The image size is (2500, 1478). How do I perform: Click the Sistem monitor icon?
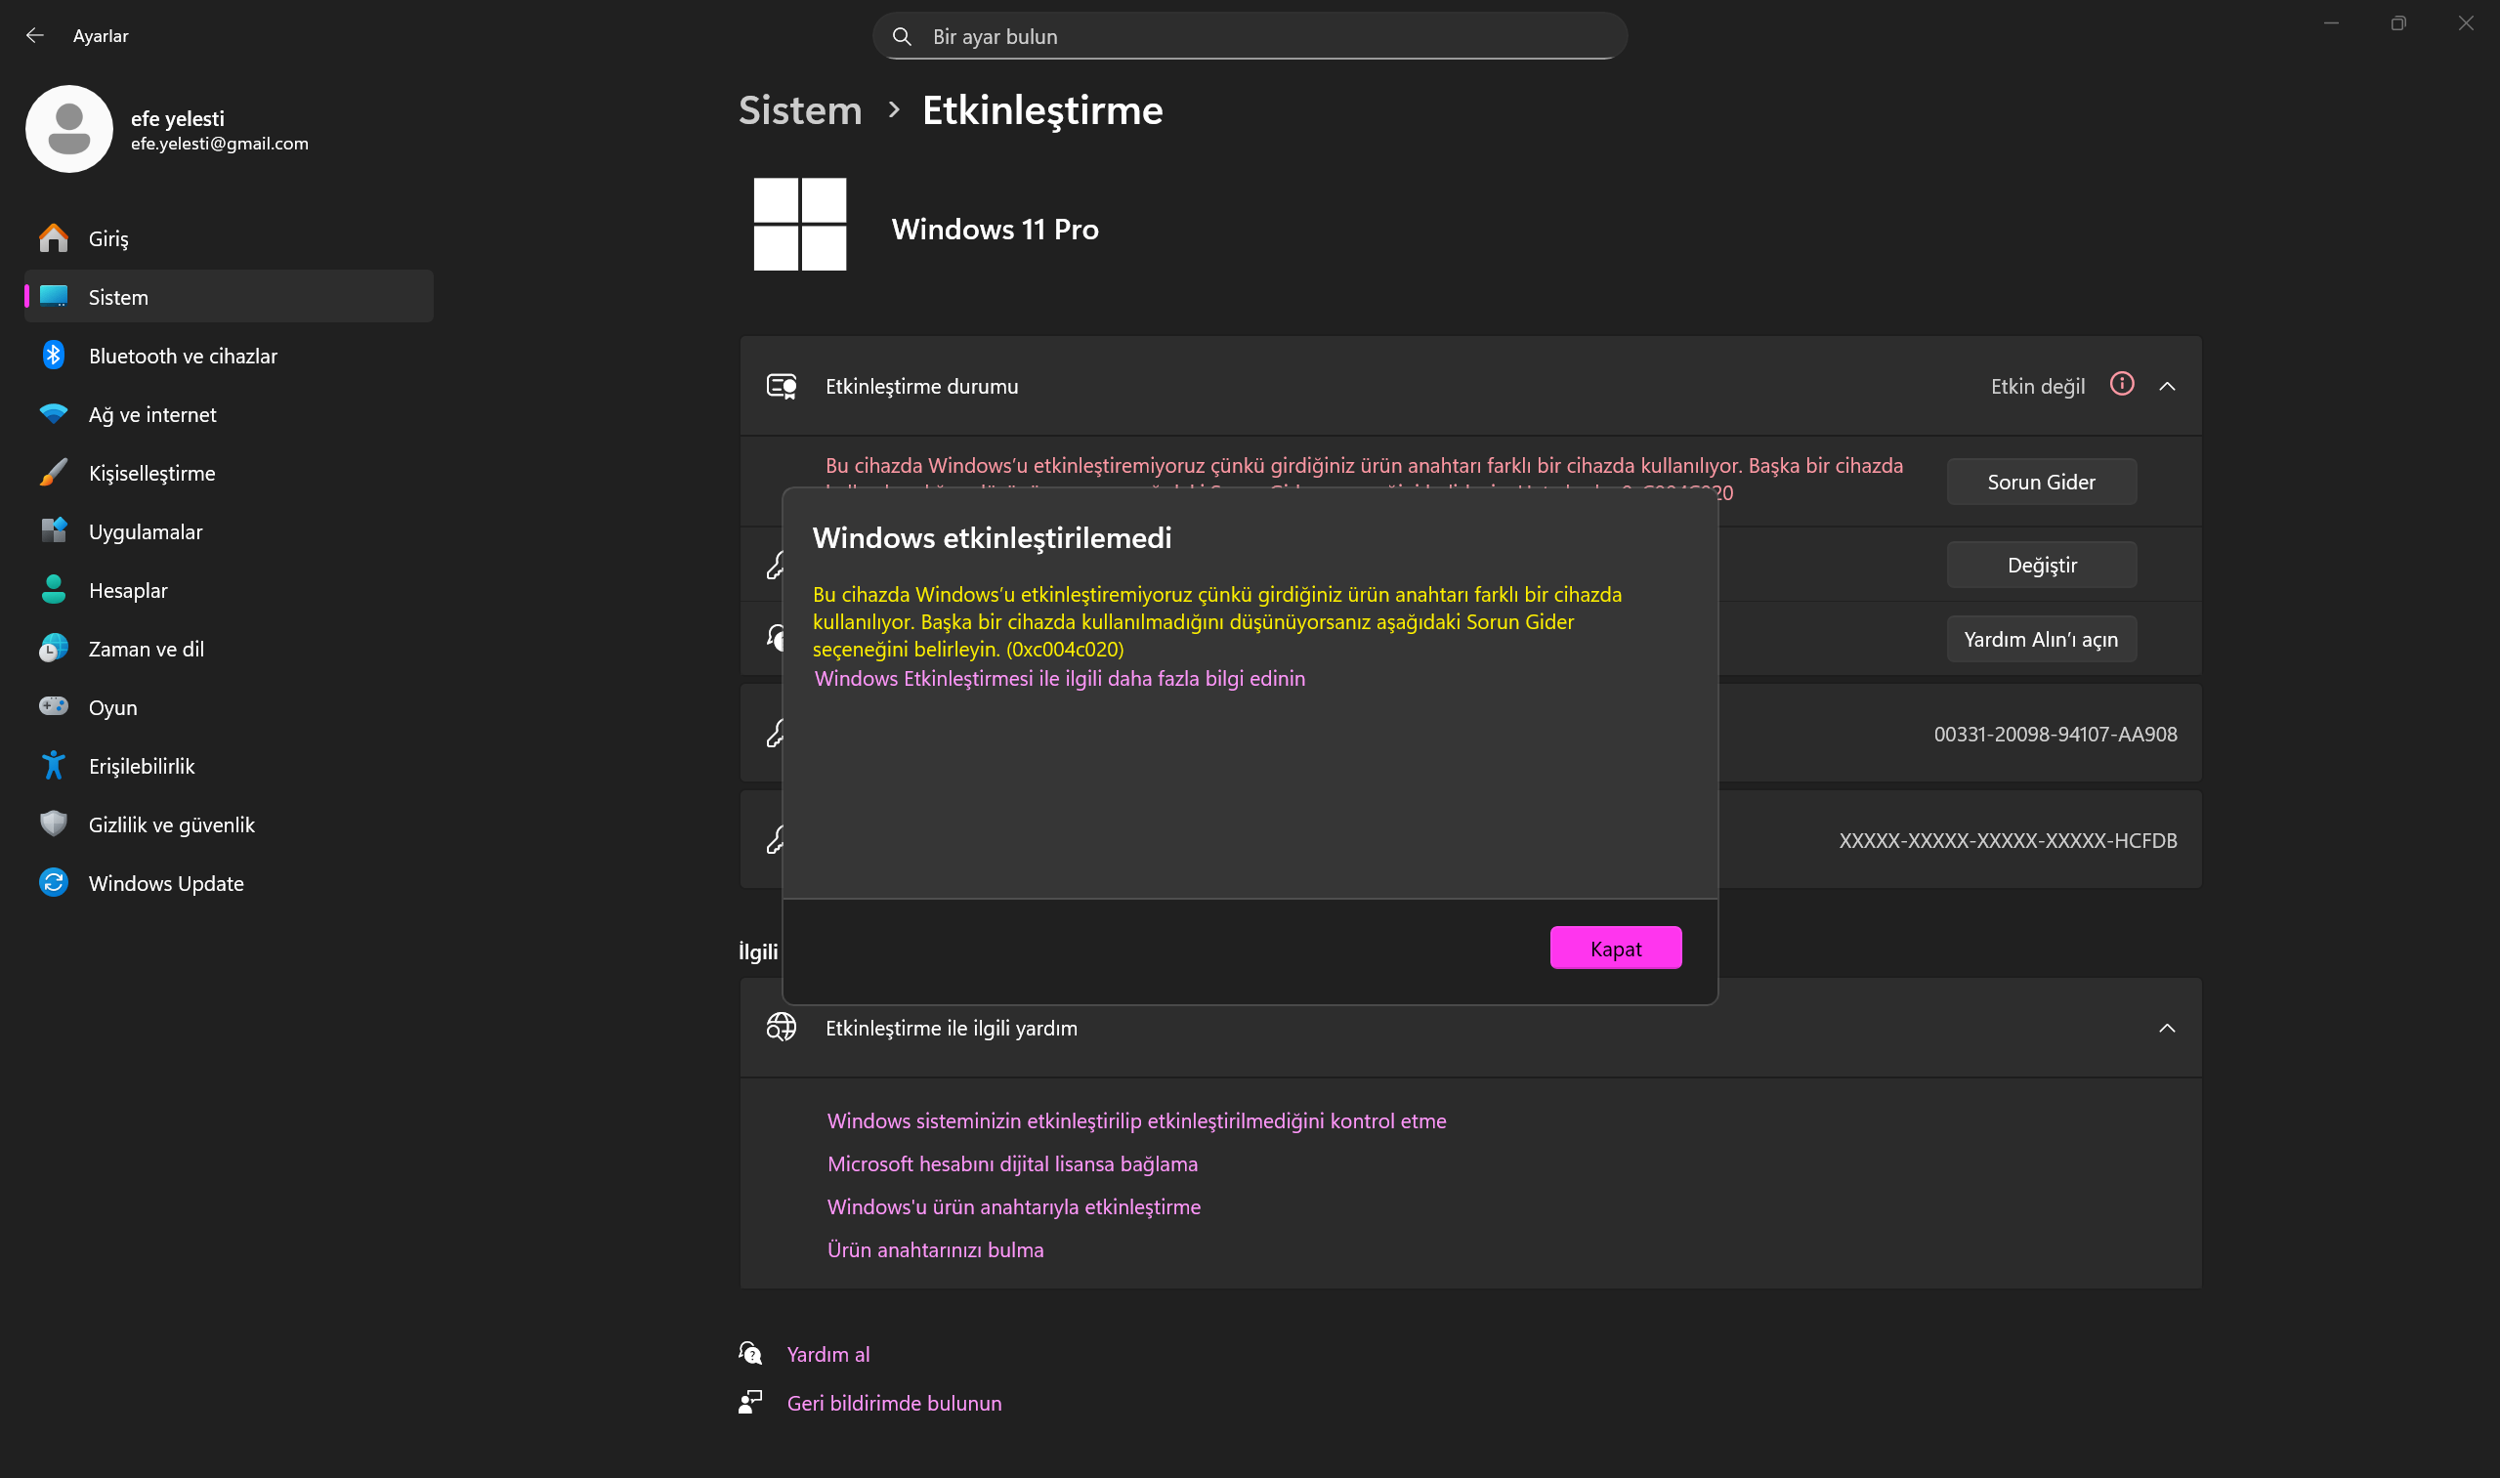click(x=54, y=297)
